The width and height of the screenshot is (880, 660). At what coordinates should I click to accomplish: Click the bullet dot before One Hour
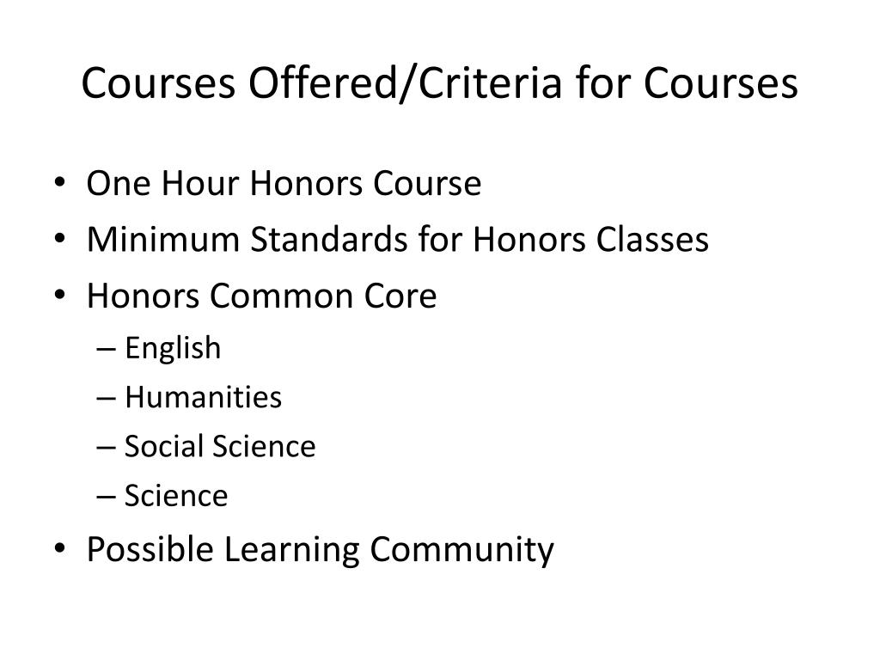(x=60, y=183)
